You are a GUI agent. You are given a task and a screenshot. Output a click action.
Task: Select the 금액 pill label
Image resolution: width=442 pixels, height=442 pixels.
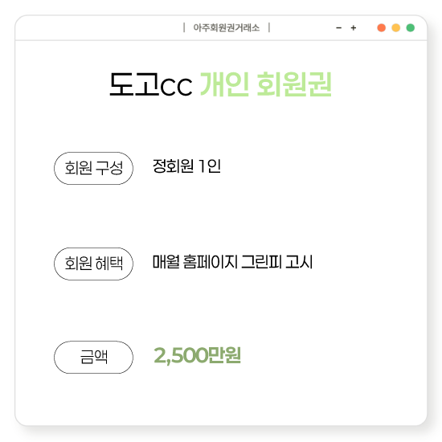coord(93,357)
